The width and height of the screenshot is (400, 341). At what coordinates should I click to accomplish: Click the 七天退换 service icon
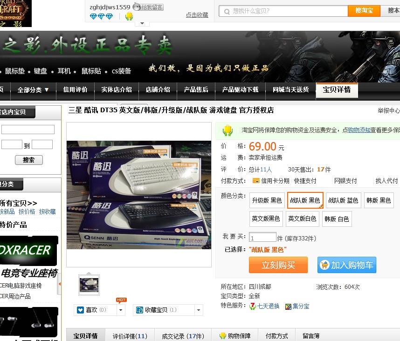coord(253,306)
